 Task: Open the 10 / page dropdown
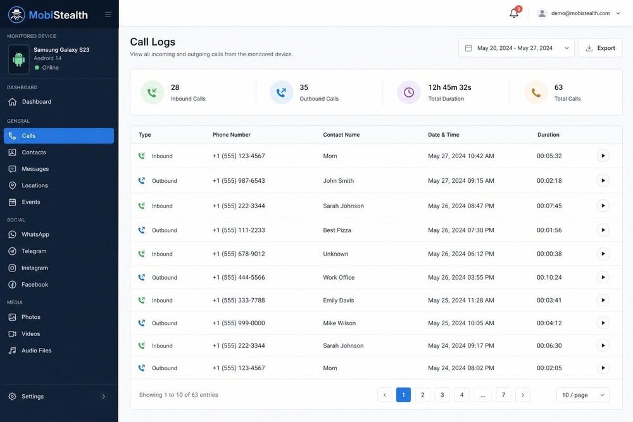click(583, 395)
